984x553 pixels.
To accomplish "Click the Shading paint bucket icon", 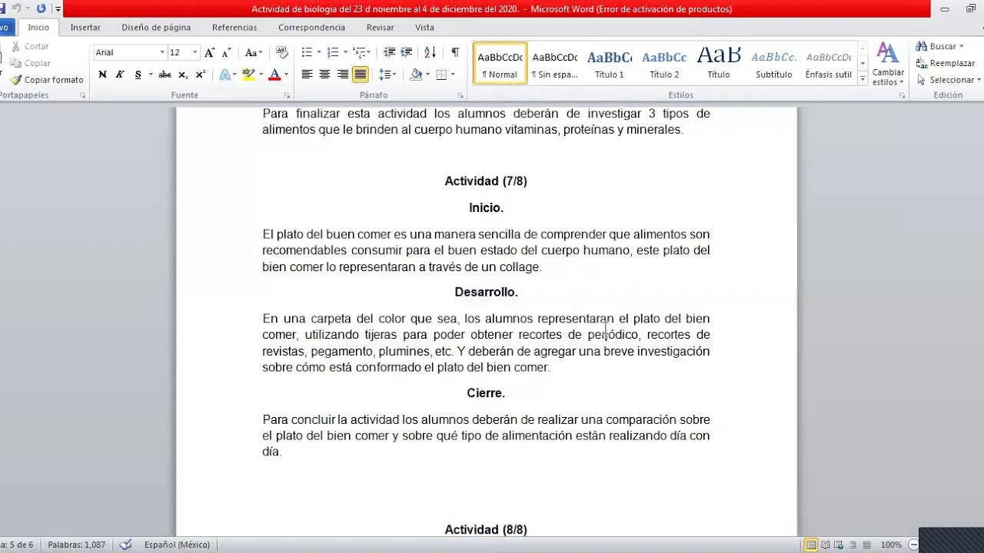I will [416, 75].
